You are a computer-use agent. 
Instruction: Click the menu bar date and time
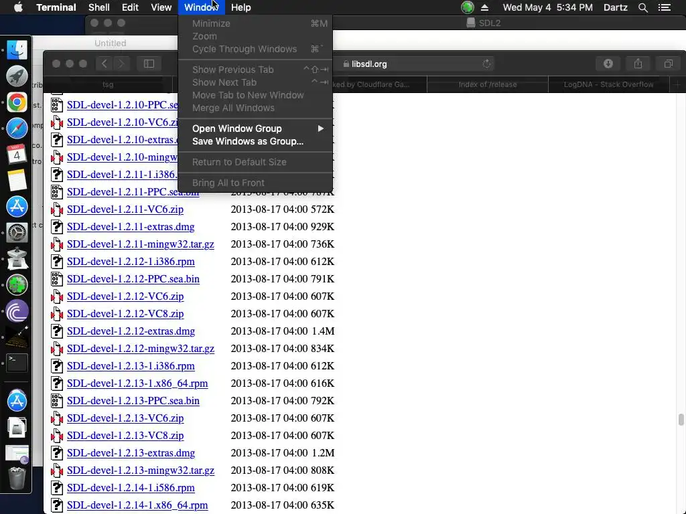547,7
